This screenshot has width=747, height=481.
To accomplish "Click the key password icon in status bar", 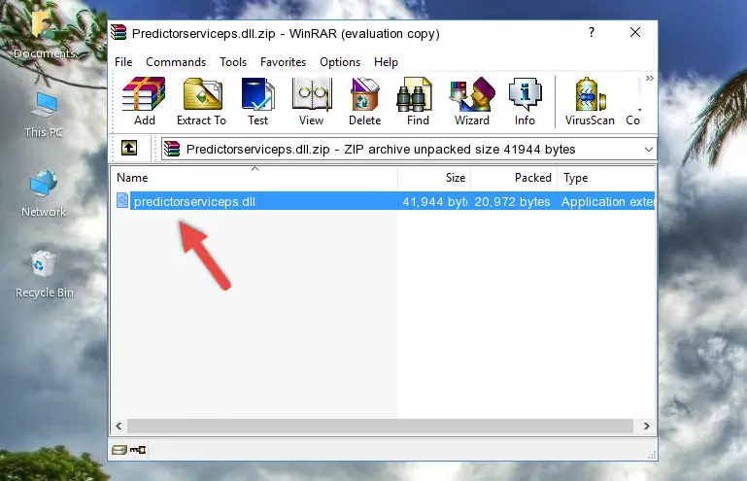I will 138,450.
